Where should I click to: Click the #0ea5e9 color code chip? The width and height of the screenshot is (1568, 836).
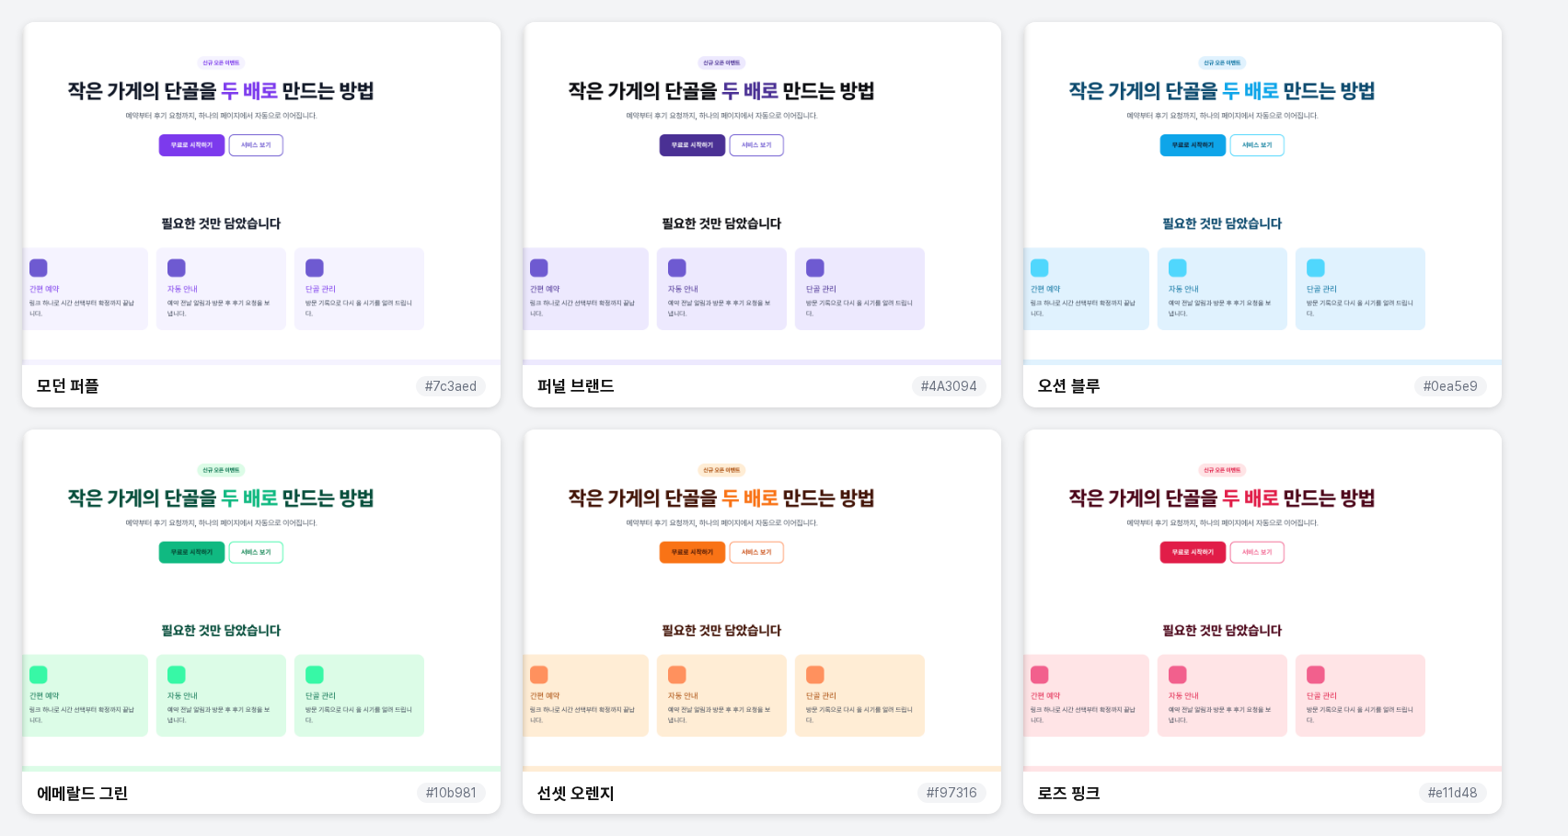pos(1450,386)
